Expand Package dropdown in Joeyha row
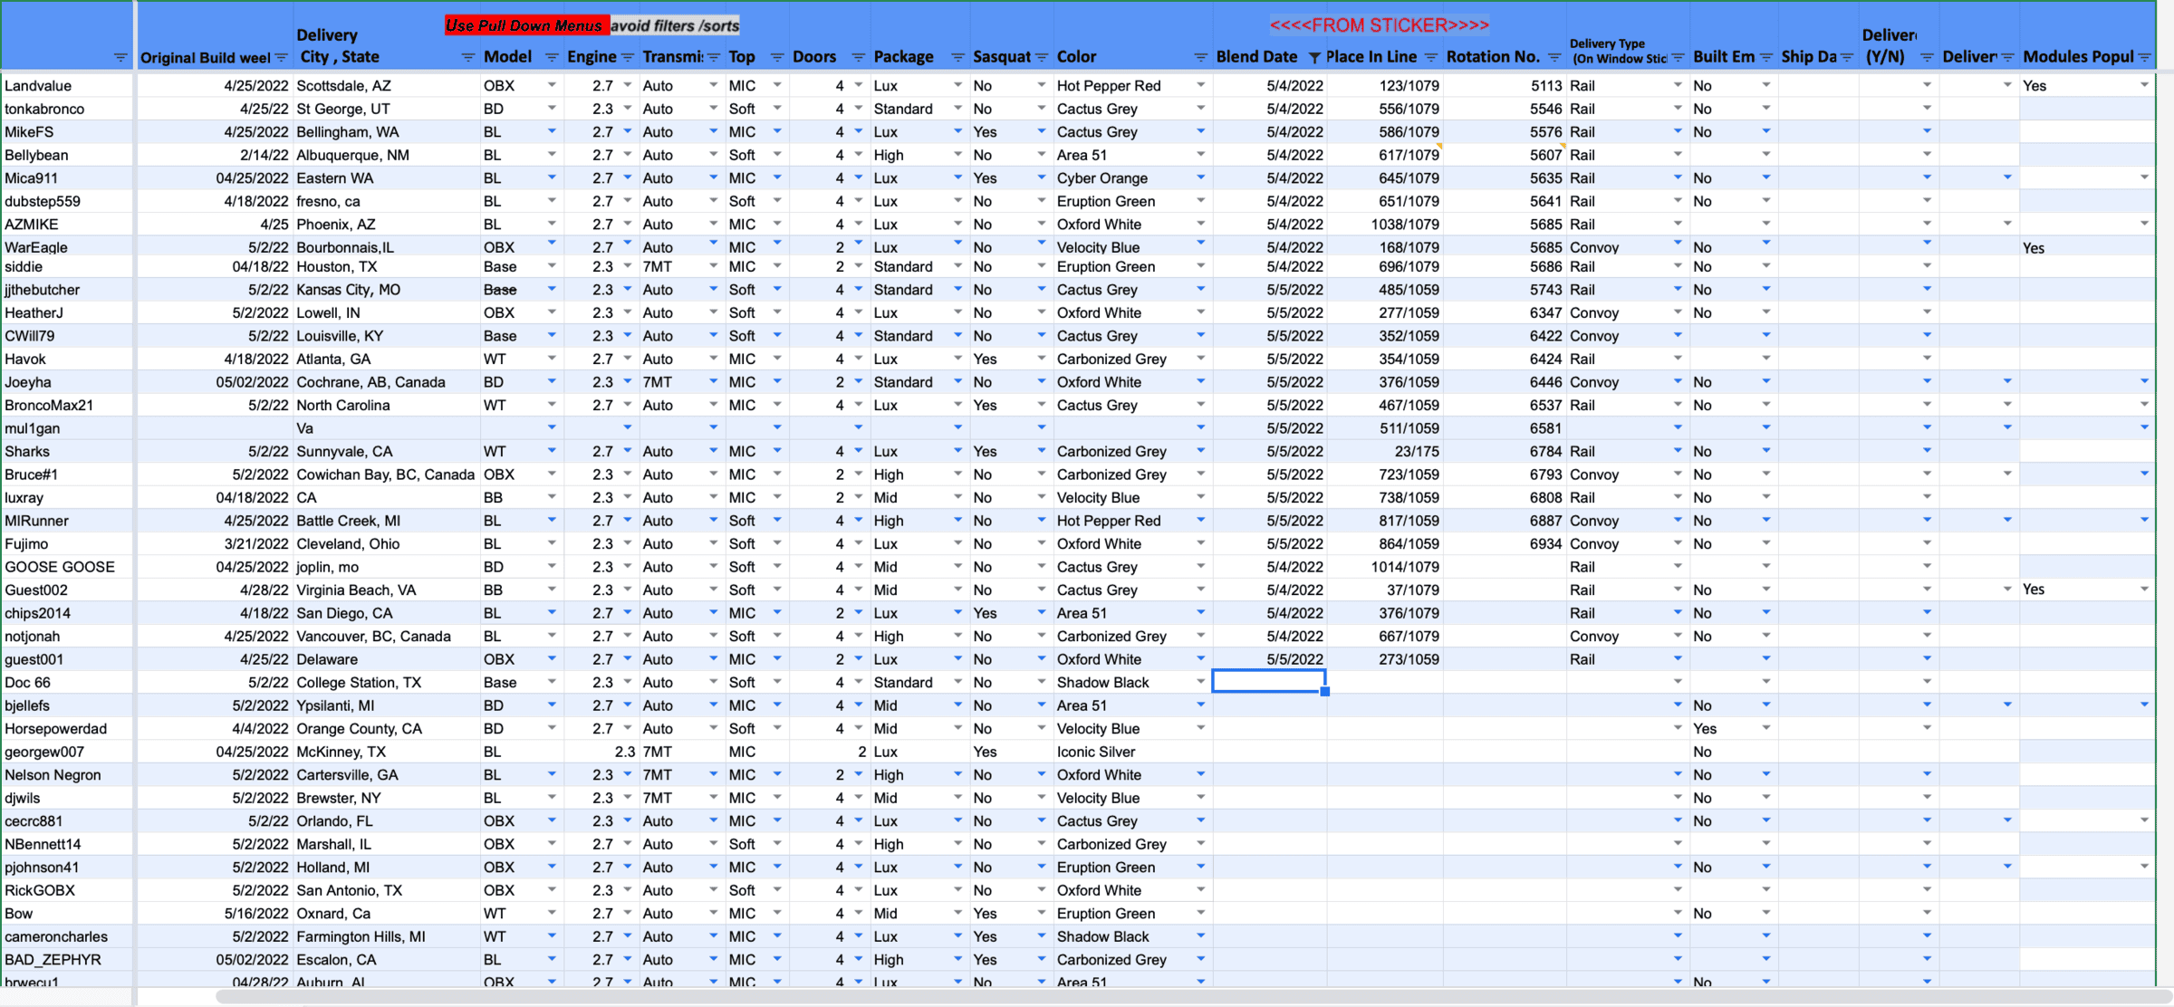The image size is (2174, 1007). [957, 381]
